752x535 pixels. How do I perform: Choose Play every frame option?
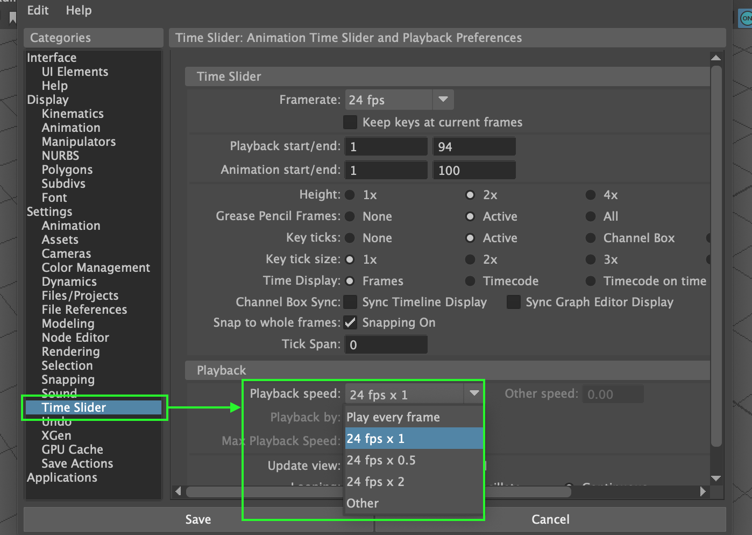(393, 417)
